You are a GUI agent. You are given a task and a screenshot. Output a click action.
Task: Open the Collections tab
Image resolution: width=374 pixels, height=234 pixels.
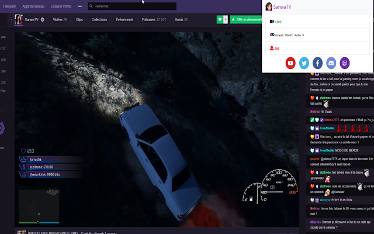(99, 19)
